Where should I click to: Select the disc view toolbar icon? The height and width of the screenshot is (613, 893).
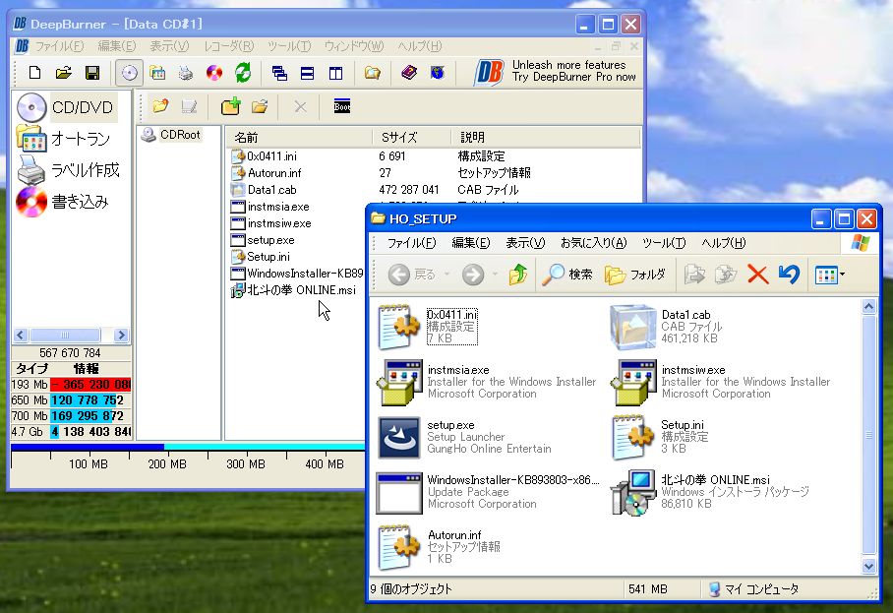[129, 73]
